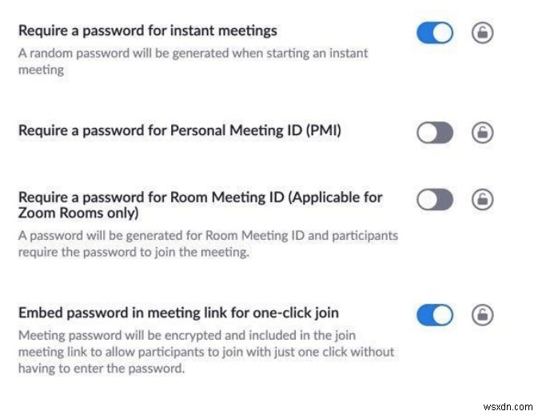This screenshot has width=542, height=415.
Task: Click the 'having to enter the password.' line
Action: click(101, 369)
